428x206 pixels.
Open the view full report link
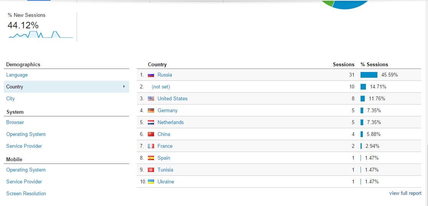coord(405,193)
